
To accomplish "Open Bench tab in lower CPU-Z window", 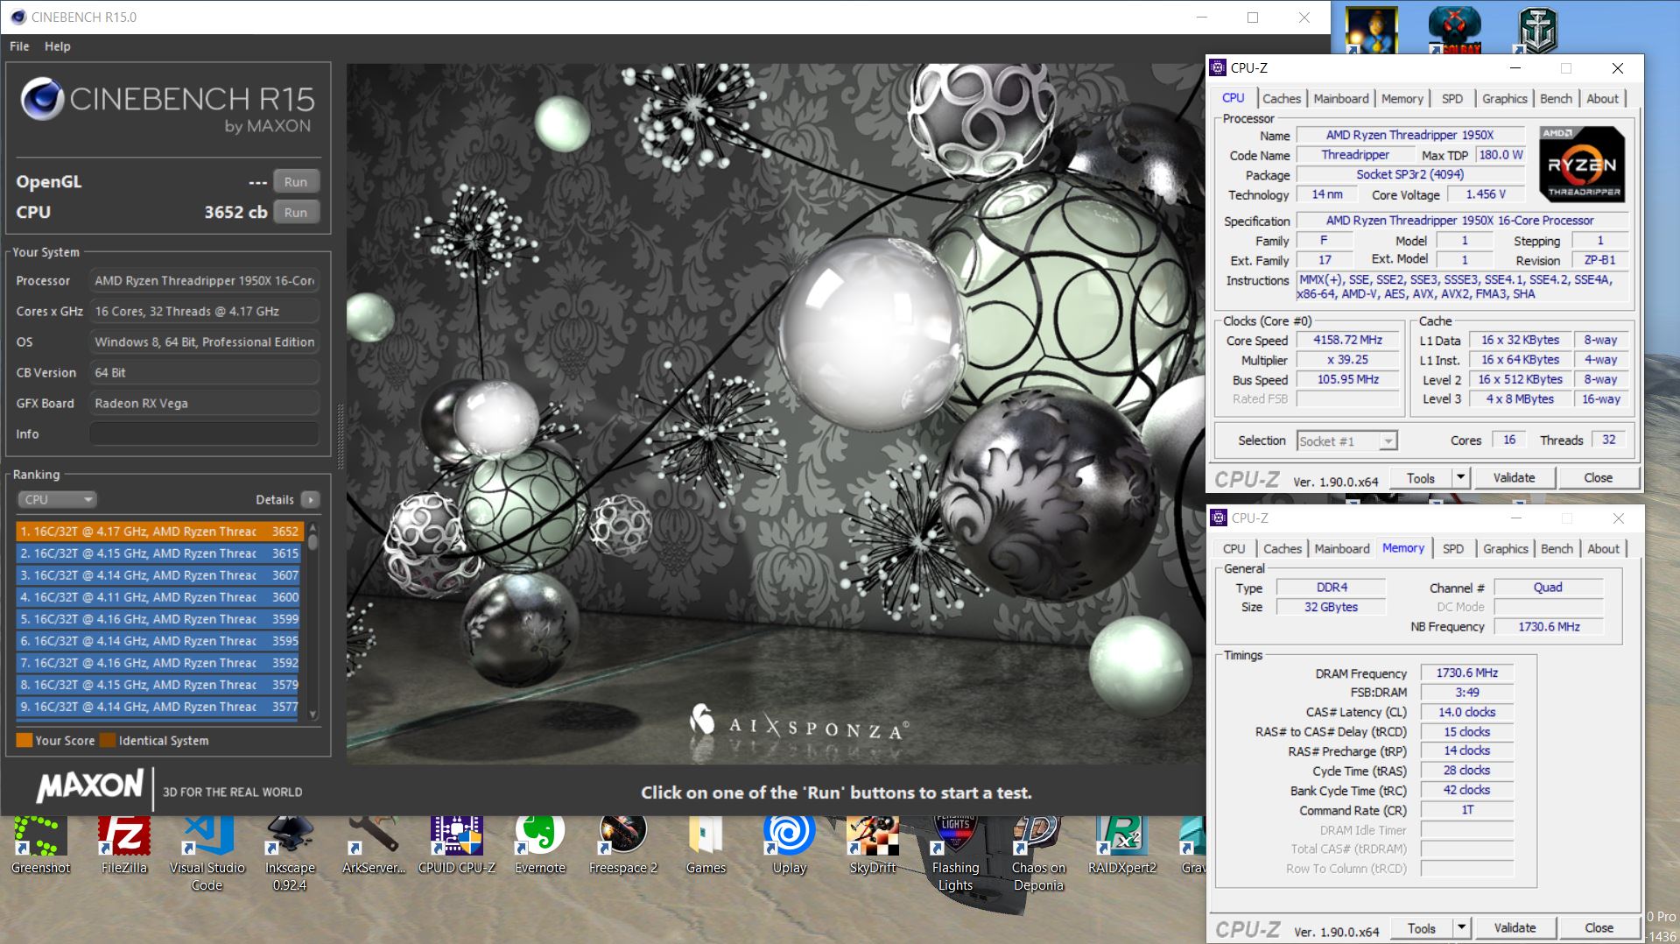I will (1557, 549).
